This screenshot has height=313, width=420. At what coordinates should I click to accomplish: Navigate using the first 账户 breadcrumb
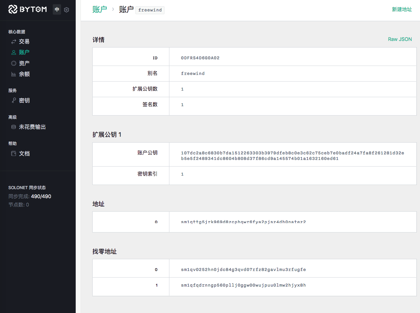[100, 10]
